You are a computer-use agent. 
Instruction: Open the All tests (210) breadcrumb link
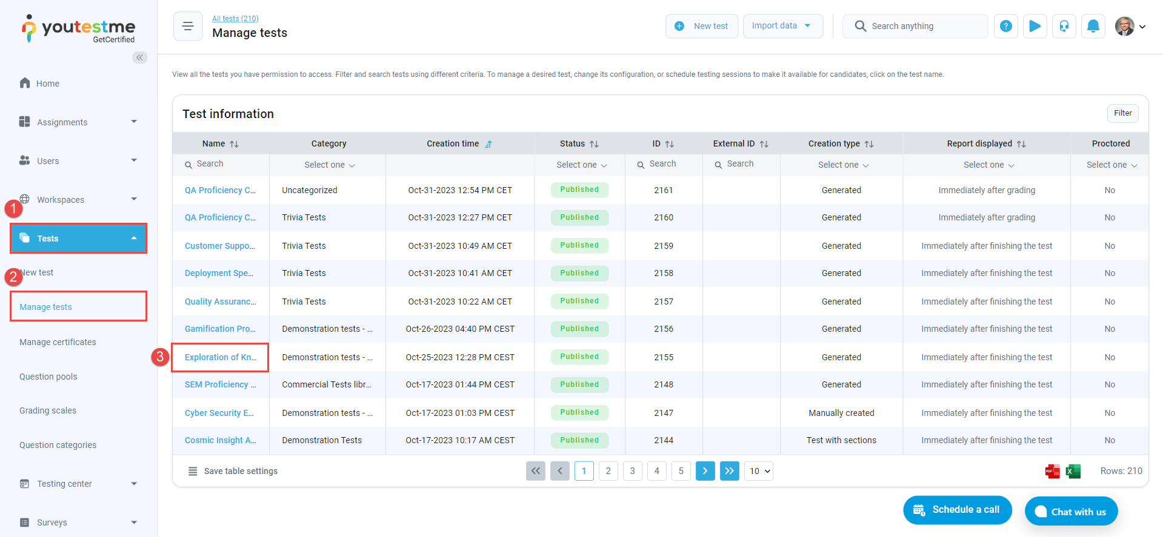[235, 19]
